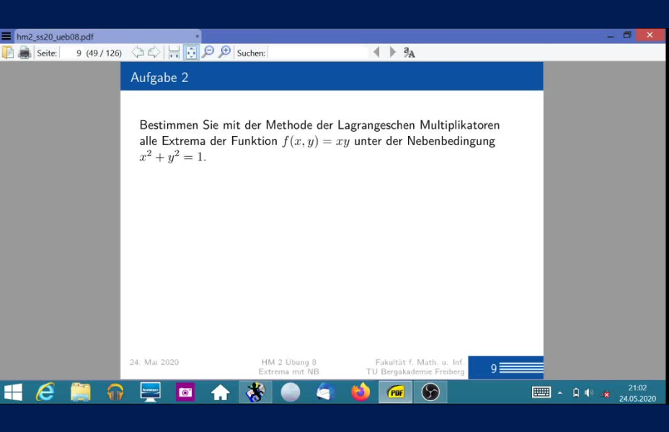Click the Suchen search field

point(318,53)
